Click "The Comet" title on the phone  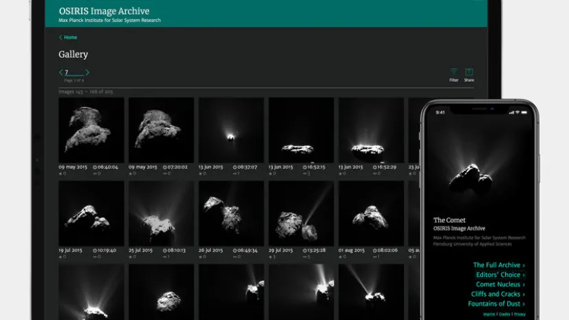coord(449,220)
